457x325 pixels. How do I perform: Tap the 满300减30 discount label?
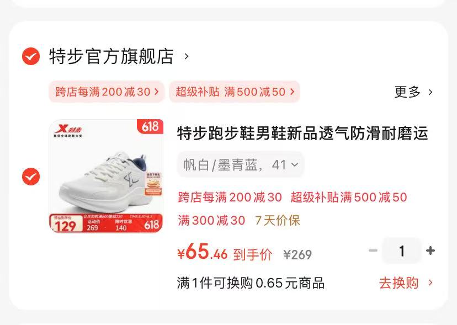click(x=211, y=220)
